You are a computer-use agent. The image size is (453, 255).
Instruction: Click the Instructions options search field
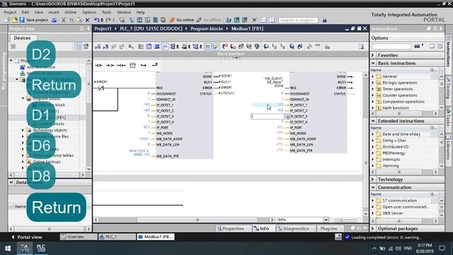[x=391, y=46]
